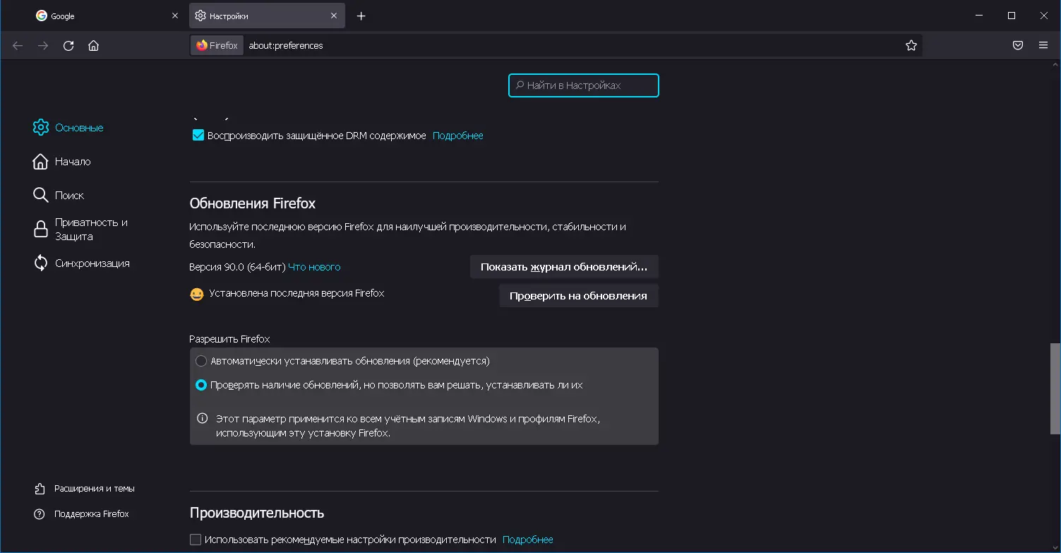
Task: Bookmark this page with the star icon
Action: click(911, 44)
